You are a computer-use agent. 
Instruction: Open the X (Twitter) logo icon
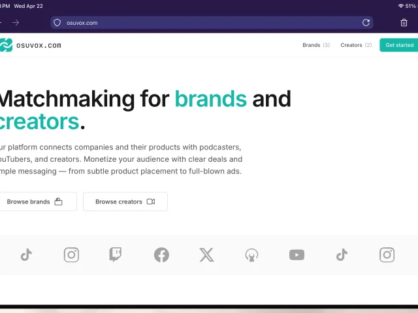pyautogui.click(x=206, y=255)
